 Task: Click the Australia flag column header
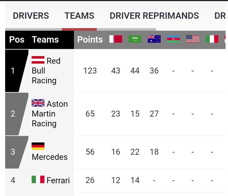(154, 39)
